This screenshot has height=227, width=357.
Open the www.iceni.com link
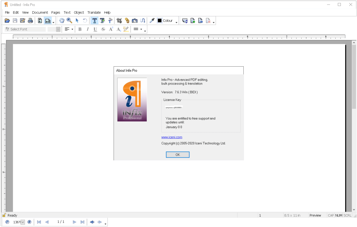(172, 137)
